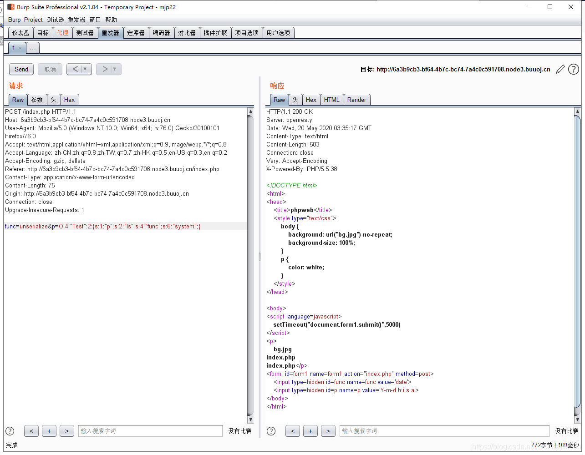Click the pencil edit target icon
The width and height of the screenshot is (585, 455).
[x=560, y=69]
